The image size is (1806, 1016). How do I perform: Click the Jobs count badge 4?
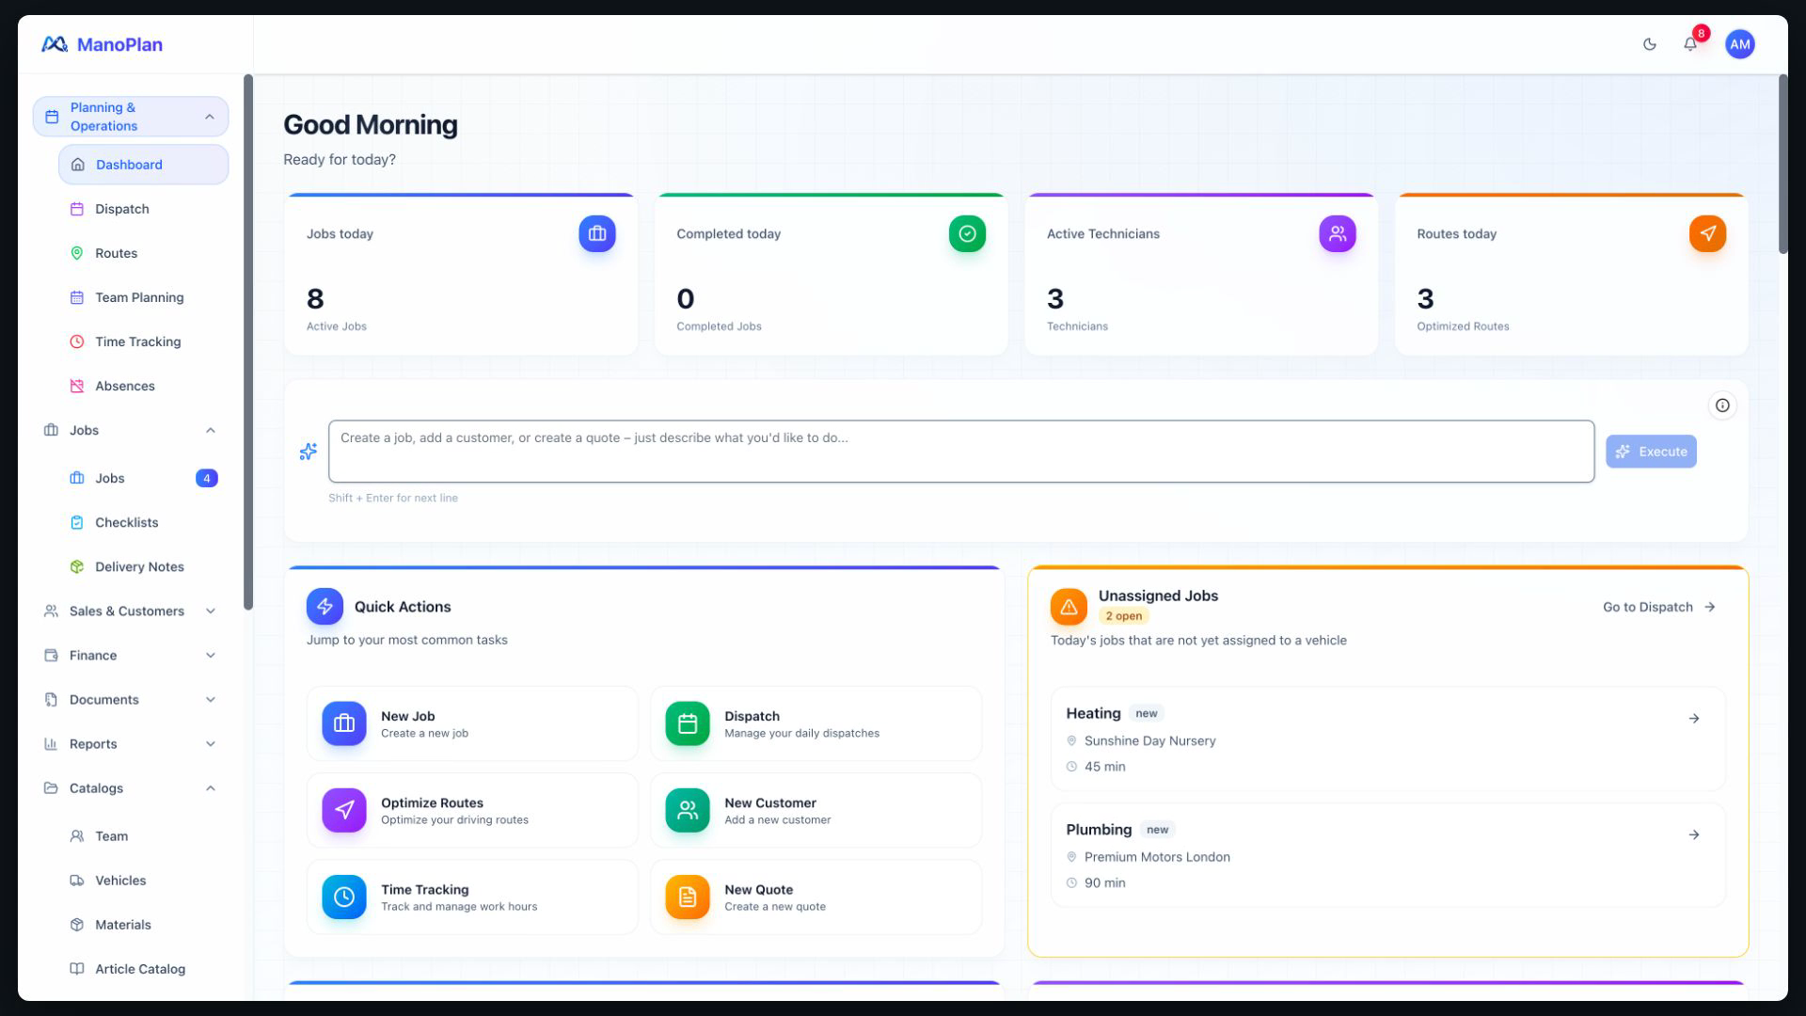[x=207, y=478]
